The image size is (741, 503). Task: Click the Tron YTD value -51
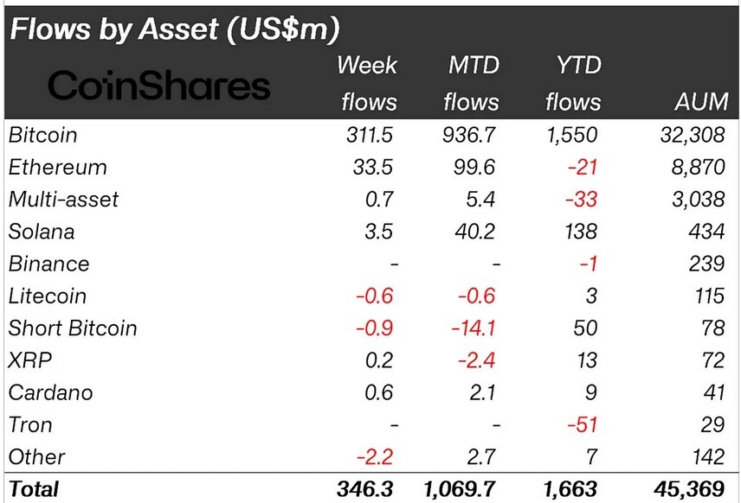coord(583,424)
